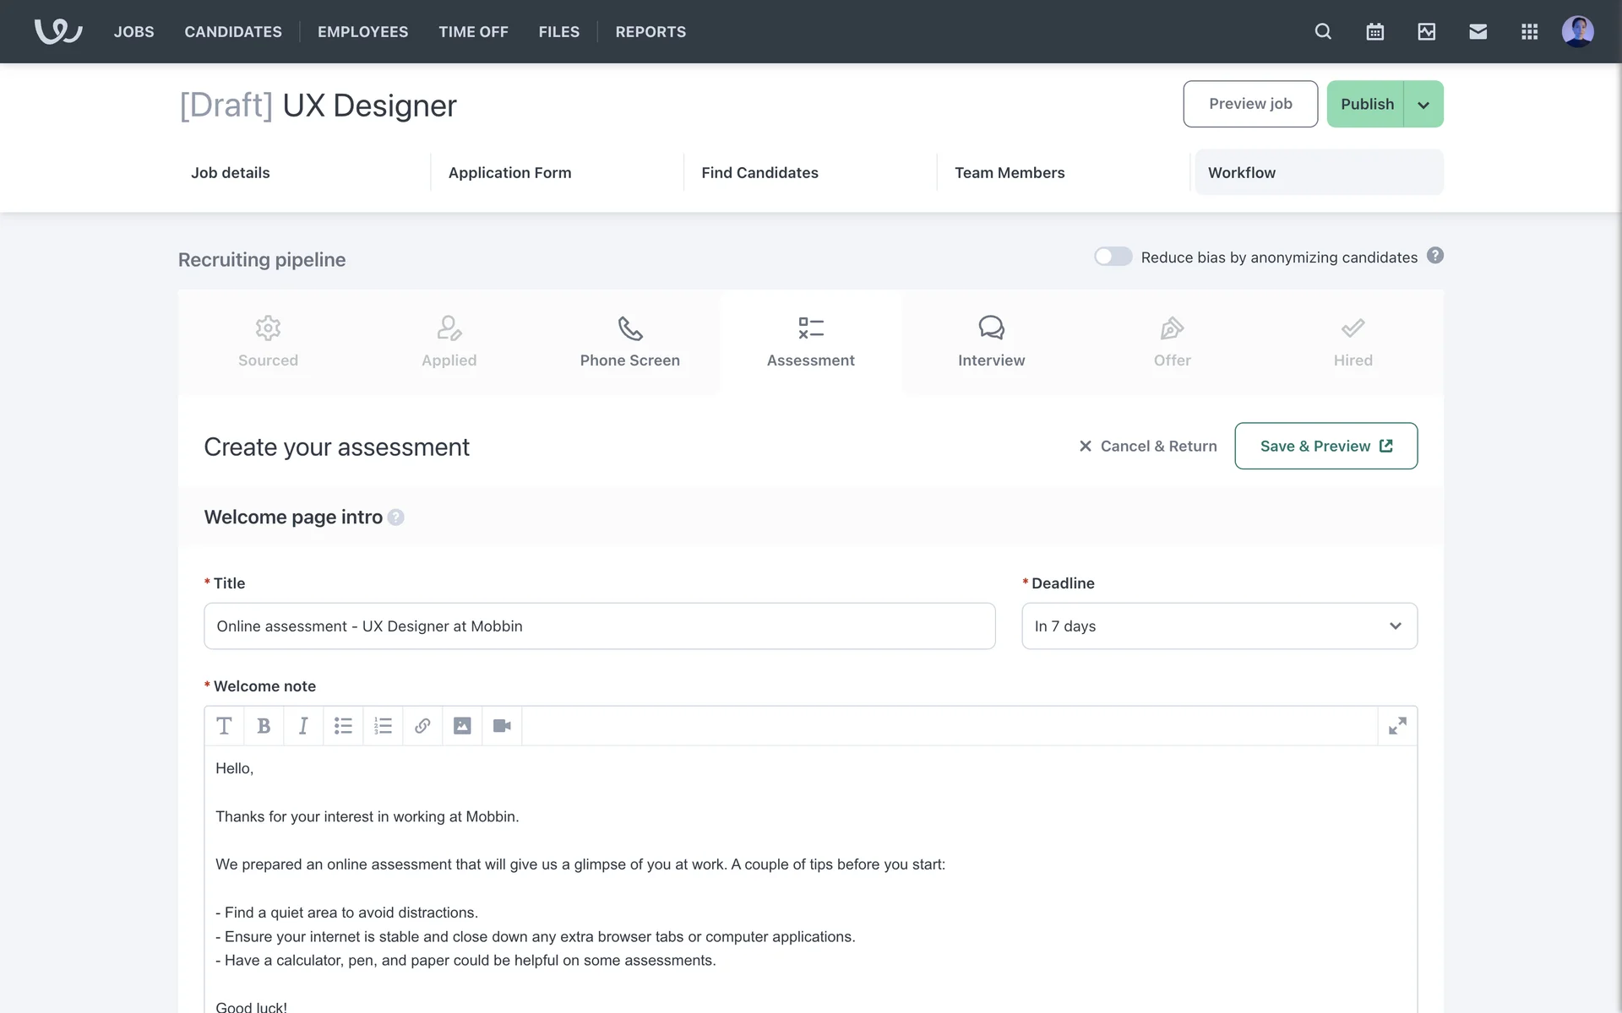Open the mail inbox icon
This screenshot has height=1013, width=1622.
[1478, 32]
